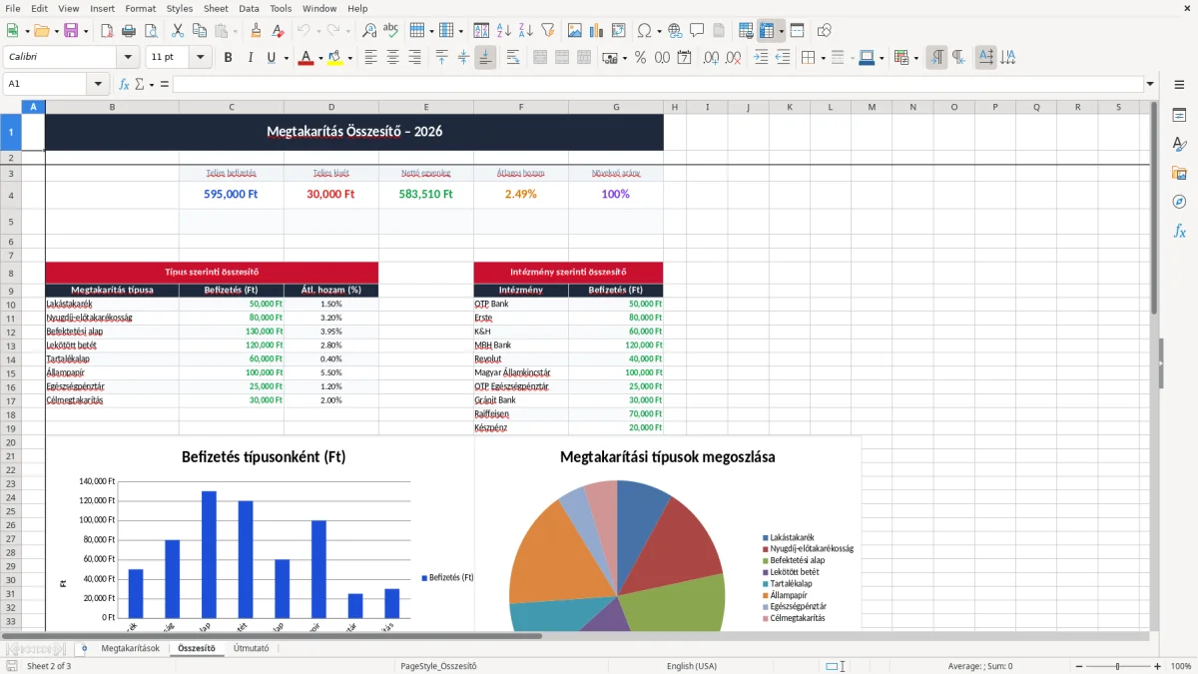Click the English (USA) language indicator
Viewport: 1198px width, 674px height.
(691, 666)
